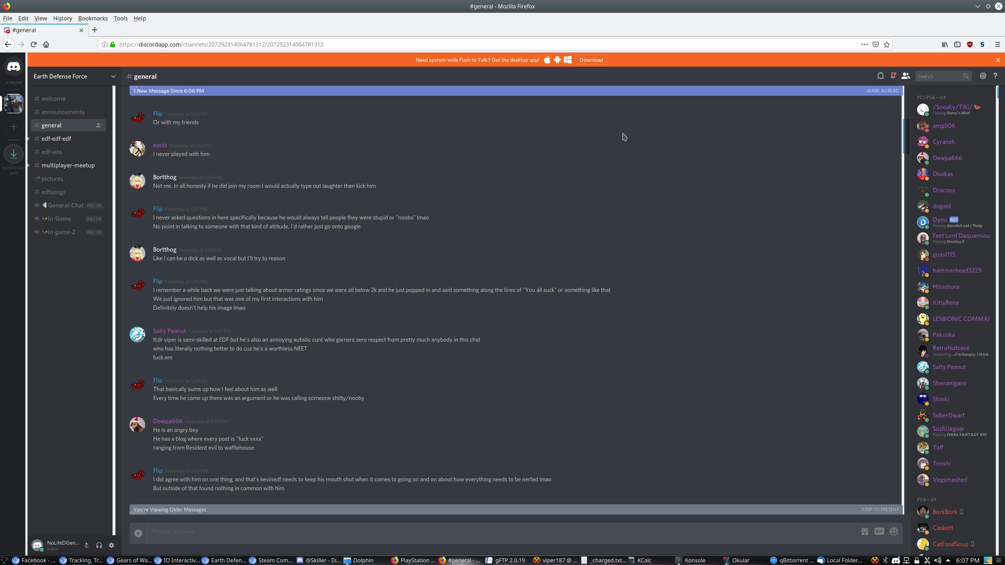The image size is (1005, 565).
Task: Click Mark As Read button
Action: 883,91
